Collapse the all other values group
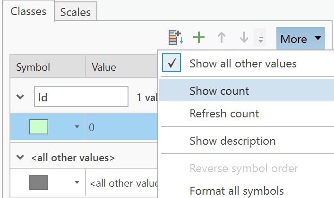Image resolution: width=334 pixels, height=198 pixels. [x=20, y=157]
